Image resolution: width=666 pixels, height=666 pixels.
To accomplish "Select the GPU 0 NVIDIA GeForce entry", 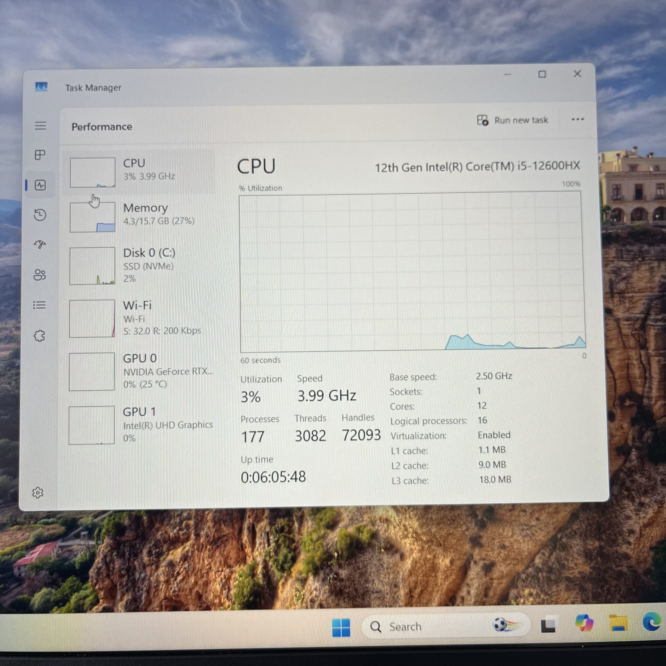I will click(x=139, y=372).
